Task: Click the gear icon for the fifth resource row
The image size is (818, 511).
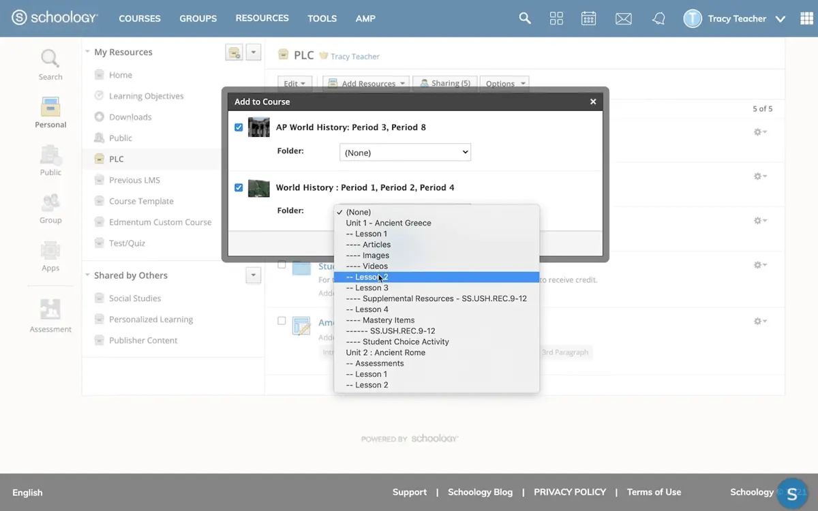Action: 760,320
